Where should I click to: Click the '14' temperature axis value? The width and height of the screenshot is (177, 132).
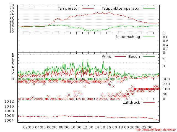12,29
